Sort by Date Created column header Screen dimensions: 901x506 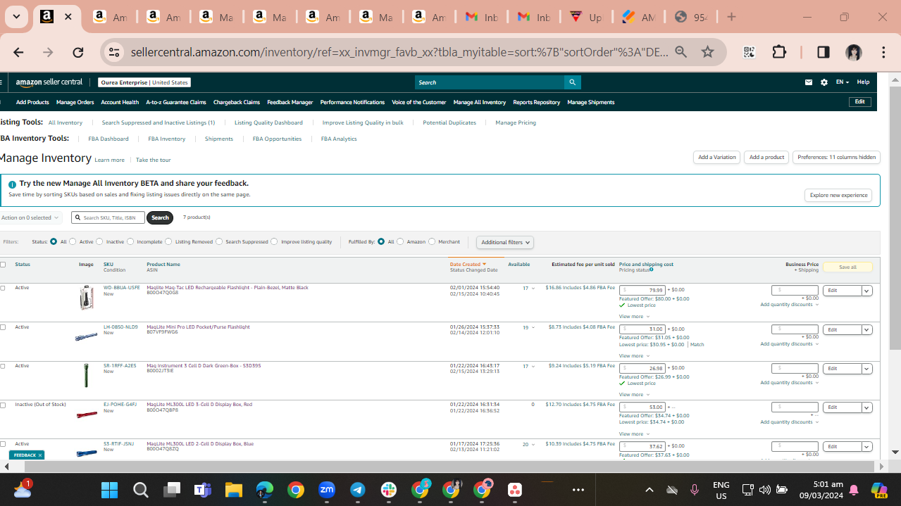(468, 265)
